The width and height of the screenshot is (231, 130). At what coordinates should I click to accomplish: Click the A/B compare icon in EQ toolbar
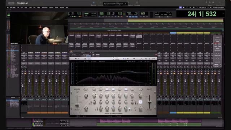[x=126, y=58]
